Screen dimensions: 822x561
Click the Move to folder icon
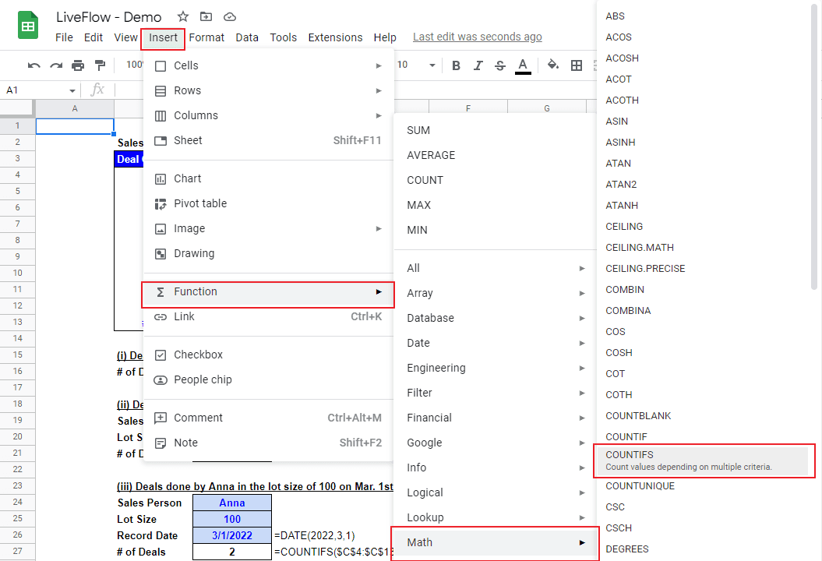[x=204, y=16]
